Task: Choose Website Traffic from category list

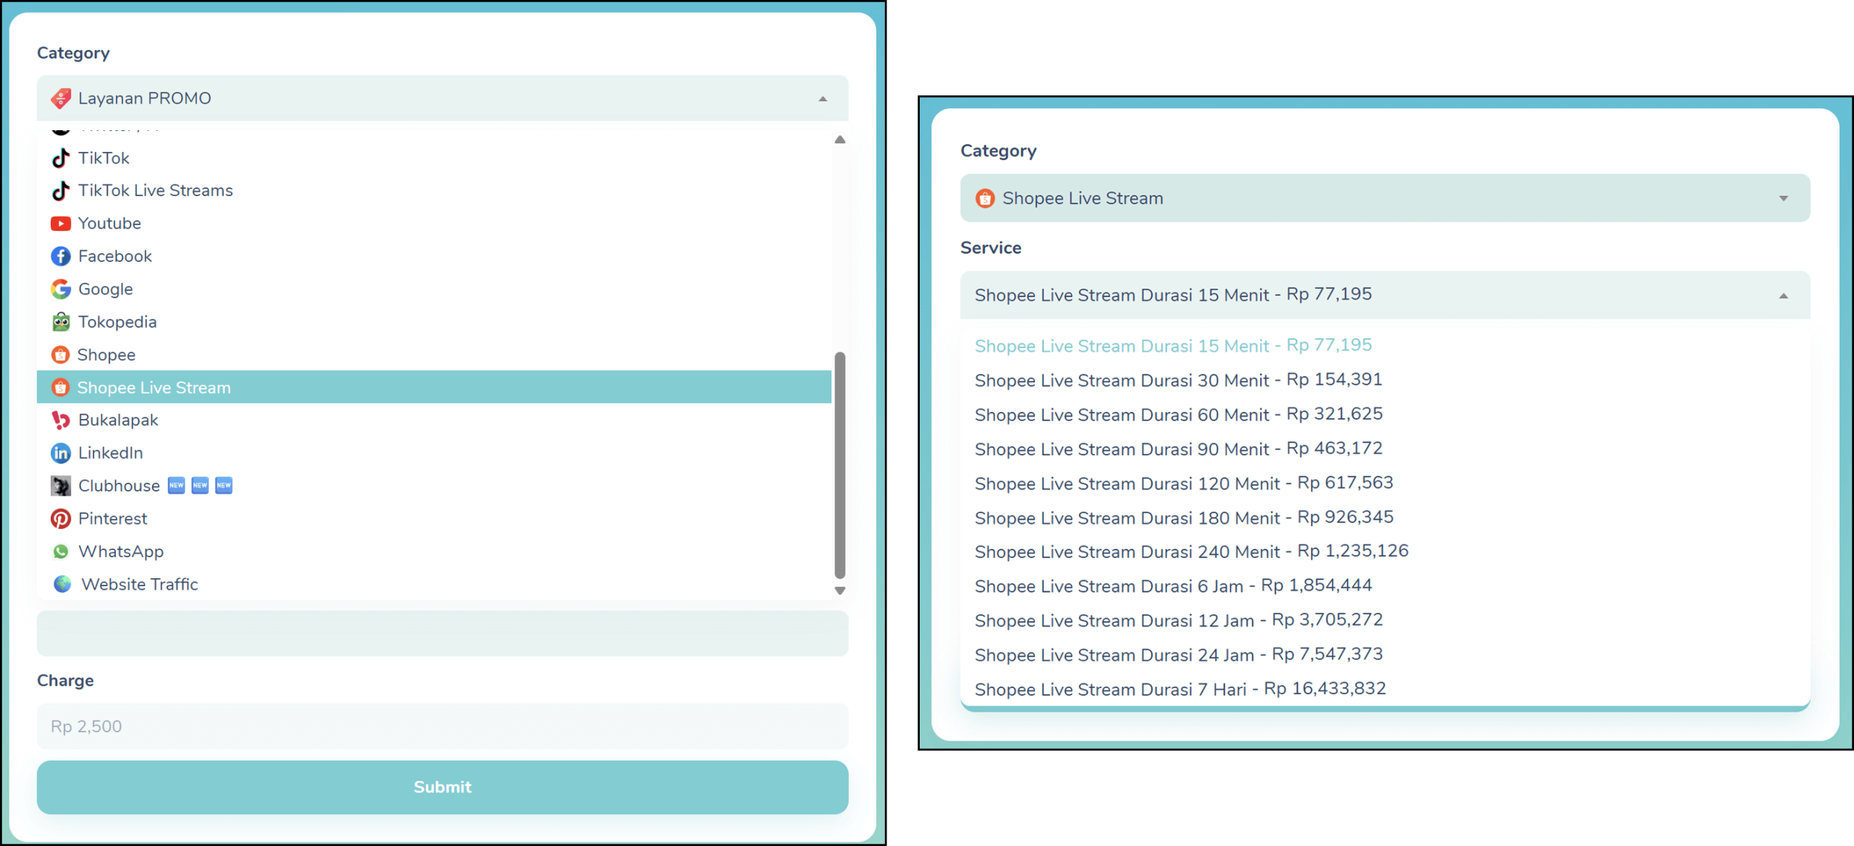Action: coord(139,584)
